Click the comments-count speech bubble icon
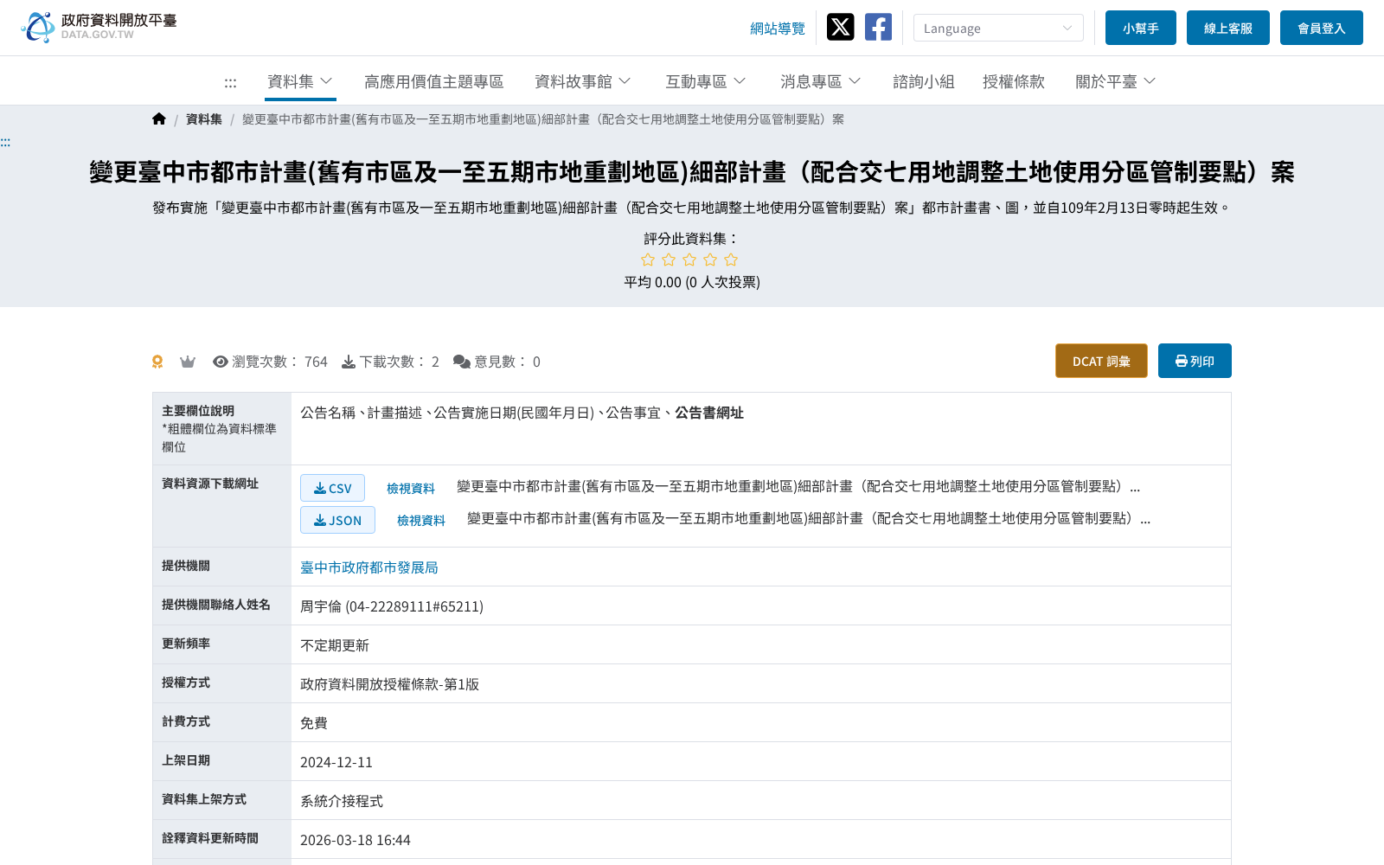 pyautogui.click(x=462, y=362)
